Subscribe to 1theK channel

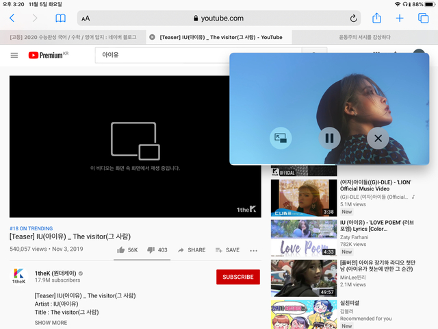tap(237, 277)
